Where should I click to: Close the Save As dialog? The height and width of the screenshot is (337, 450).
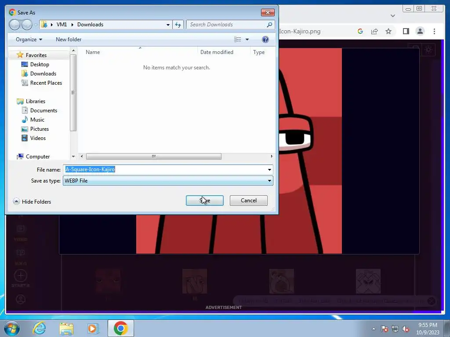pos(268,12)
